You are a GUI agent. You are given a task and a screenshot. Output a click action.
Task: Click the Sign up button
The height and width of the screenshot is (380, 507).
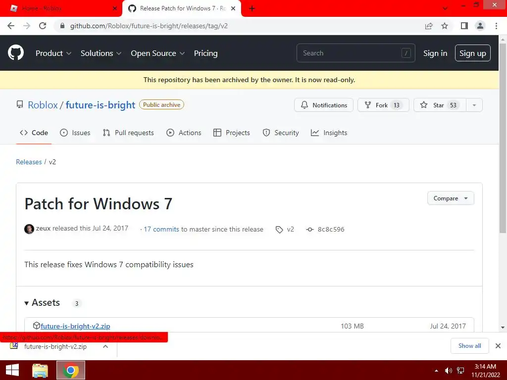click(472, 53)
